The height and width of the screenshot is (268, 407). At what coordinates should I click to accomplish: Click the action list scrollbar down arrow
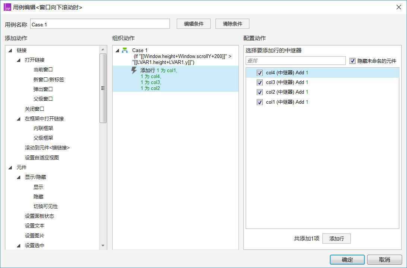click(103, 245)
